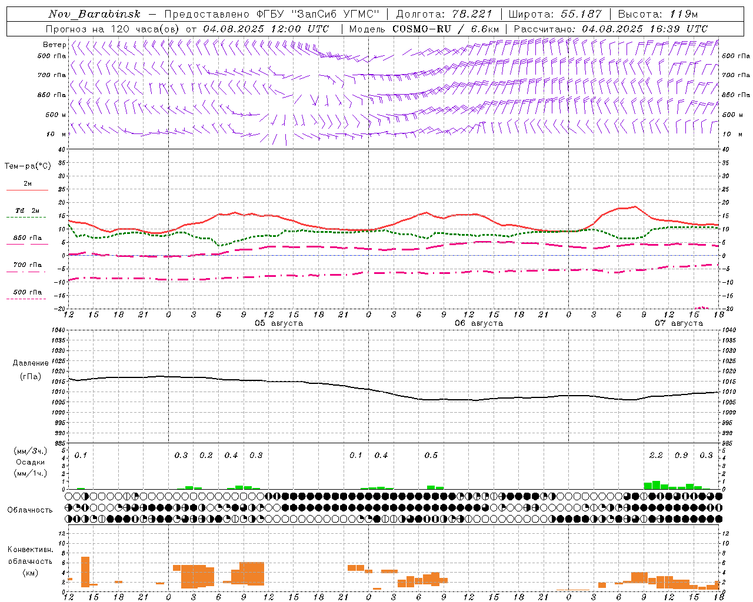Click the 'Td 2м' dew point legend label
This screenshot has height=602, width=753.
pyautogui.click(x=28, y=210)
